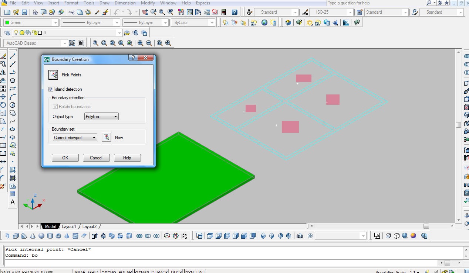Select the Line draw tool
Image resolution: width=469 pixels, height=273 pixels.
pyautogui.click(x=13, y=56)
